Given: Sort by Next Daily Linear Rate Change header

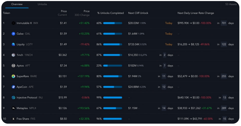Looking at the screenshot, I should tap(196, 13).
